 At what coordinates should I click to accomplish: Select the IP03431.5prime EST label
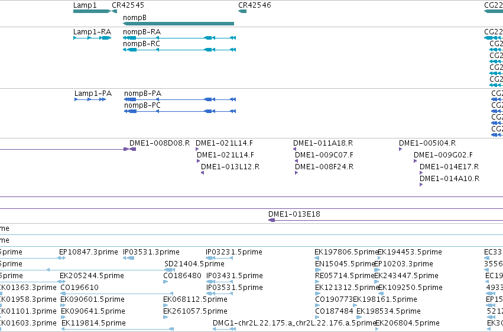pyautogui.click(x=235, y=276)
